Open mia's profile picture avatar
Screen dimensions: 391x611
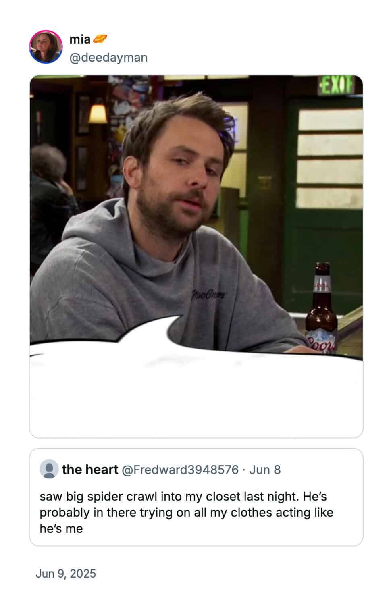point(46,47)
